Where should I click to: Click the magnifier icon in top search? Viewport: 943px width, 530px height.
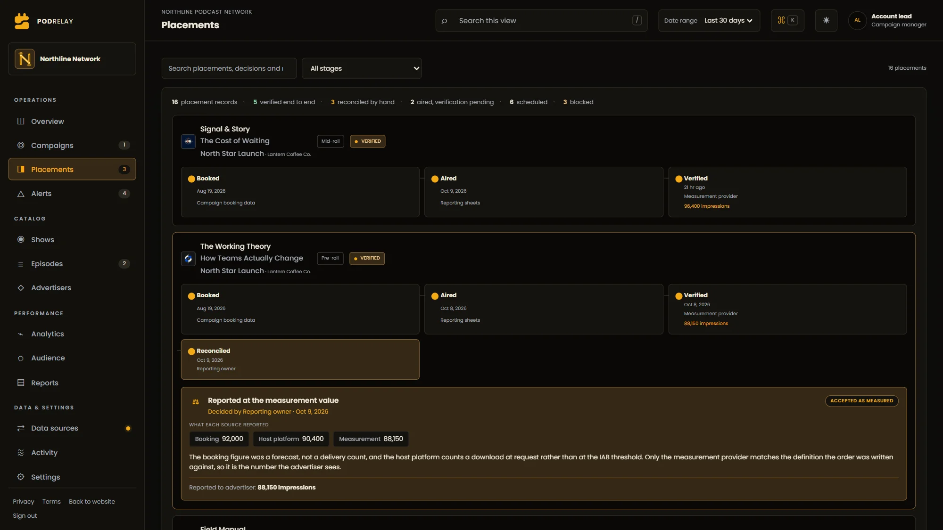point(444,21)
